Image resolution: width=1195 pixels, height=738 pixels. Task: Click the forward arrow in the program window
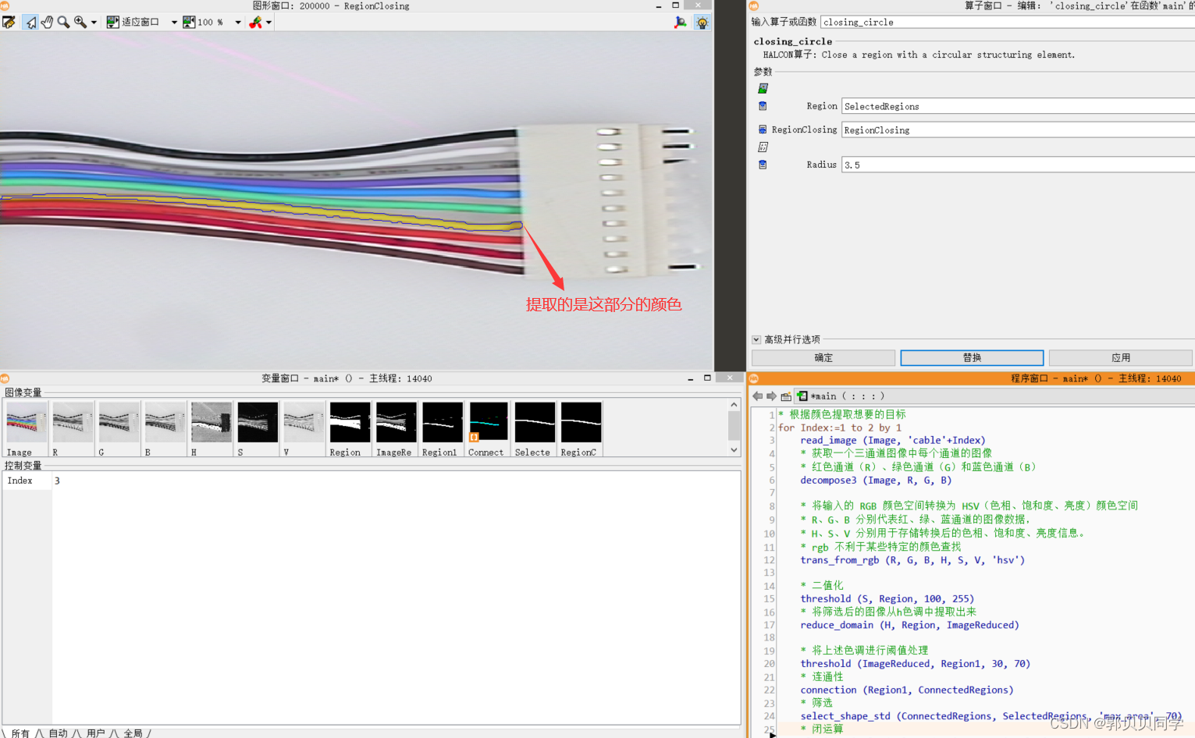click(x=771, y=396)
